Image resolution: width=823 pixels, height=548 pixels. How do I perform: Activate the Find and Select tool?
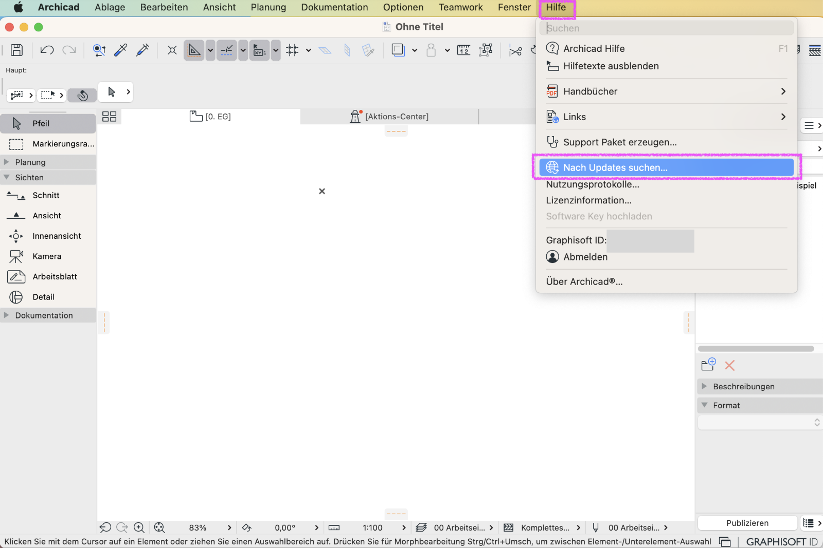click(x=99, y=50)
